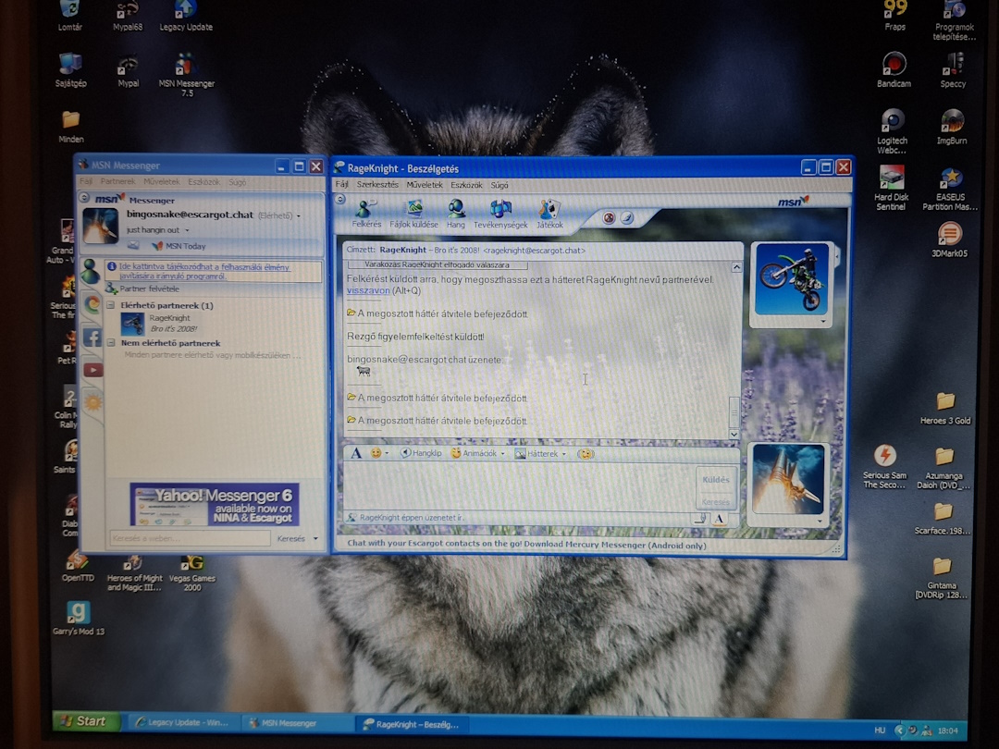Open the font letter A tool
The width and height of the screenshot is (999, 749).
coord(356,453)
